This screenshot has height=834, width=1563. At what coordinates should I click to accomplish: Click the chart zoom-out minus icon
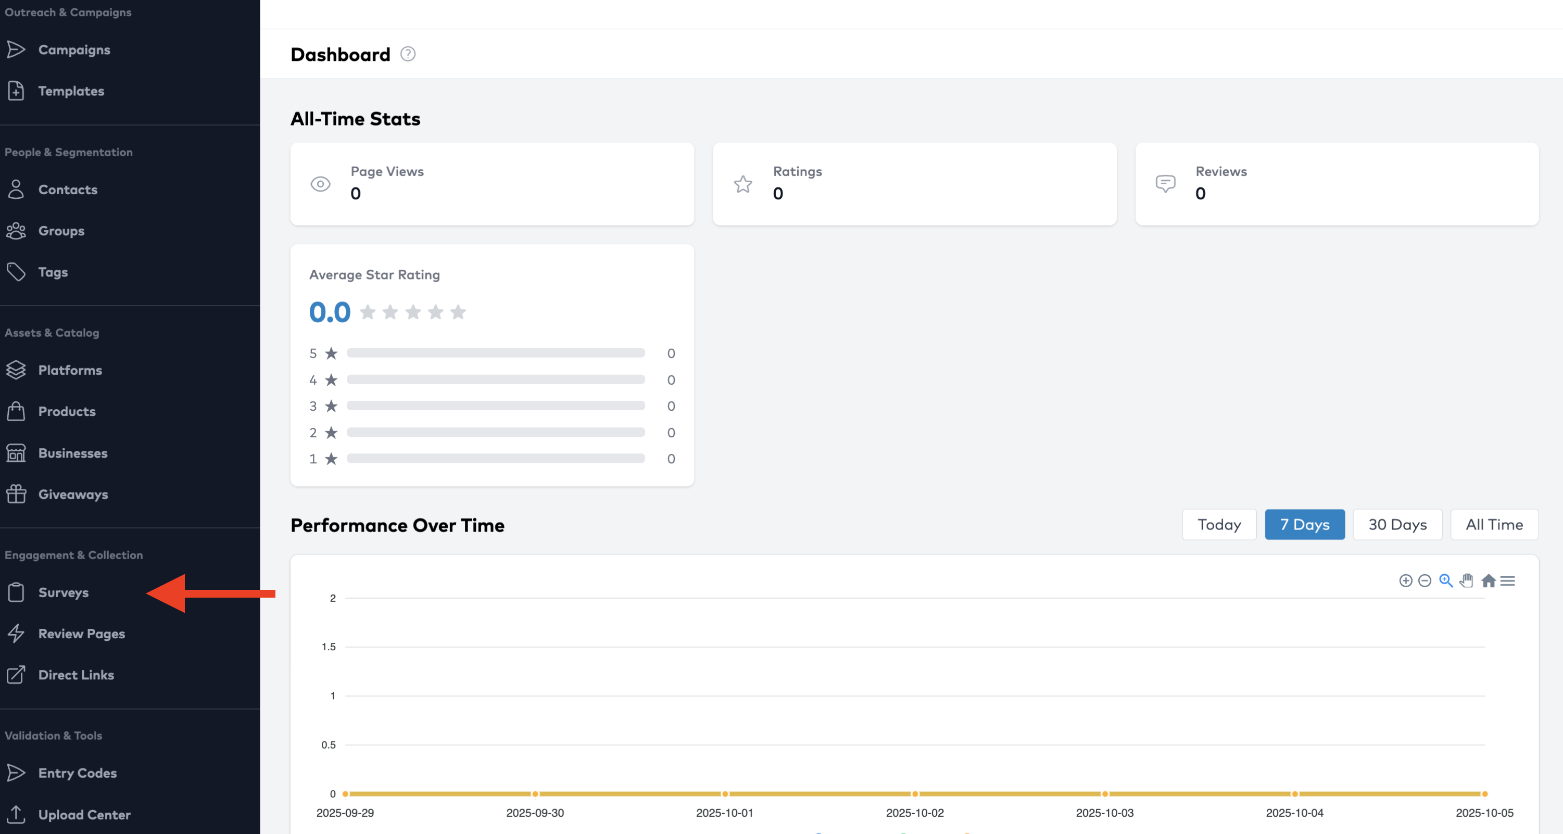click(x=1425, y=580)
